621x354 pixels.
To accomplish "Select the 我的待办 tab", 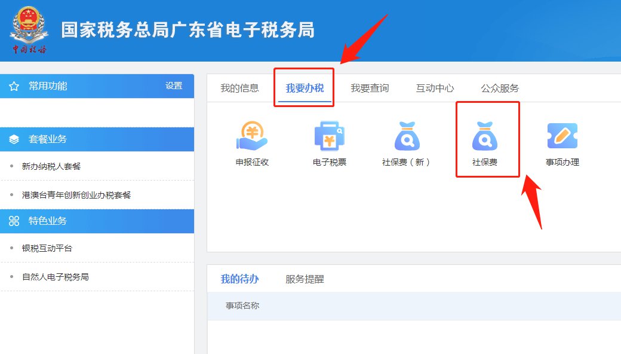I will (x=239, y=279).
